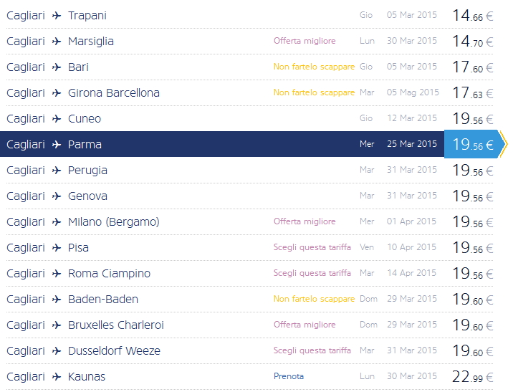Viewport: 513px width, 392px height.
Task: Click the plane icon in the Bari row
Action: (57, 67)
